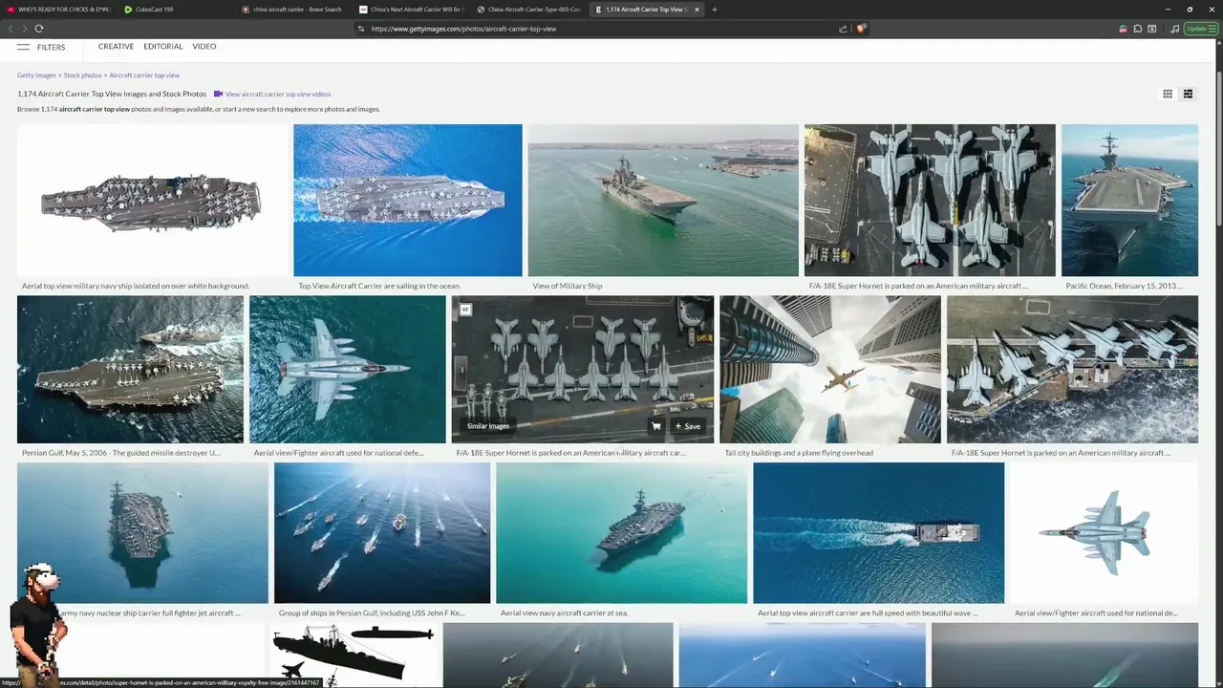This screenshot has width=1223, height=688.
Task: Click caption 'Aerial view navy aircraft carrier at sea.'
Action: coord(564,613)
